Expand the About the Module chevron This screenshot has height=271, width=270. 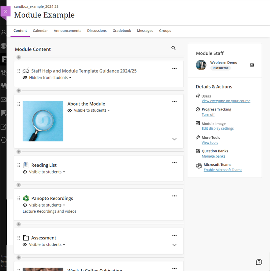(x=174, y=139)
